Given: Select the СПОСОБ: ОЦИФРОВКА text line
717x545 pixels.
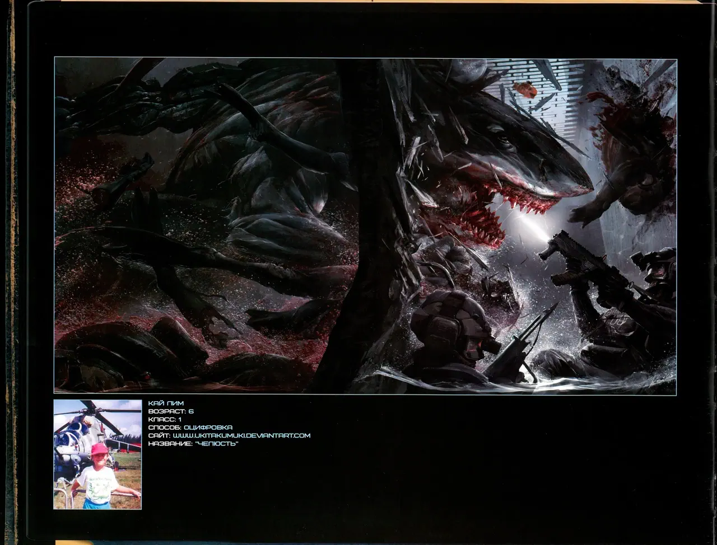Looking at the screenshot, I should click(190, 427).
